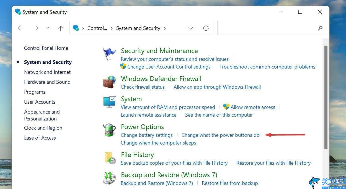Screen dimensions: 346x189
Task: Open the File History heading
Action: tap(137, 155)
